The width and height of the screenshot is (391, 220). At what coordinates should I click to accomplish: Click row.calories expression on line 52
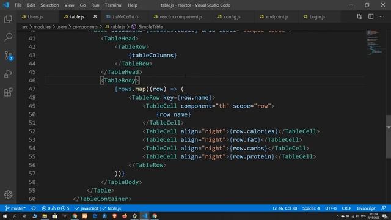click(x=254, y=131)
